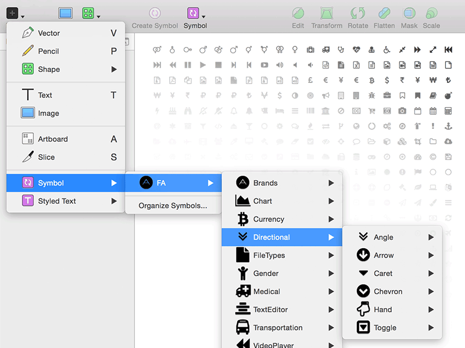Click the Flatten toolbar icon
The width and height of the screenshot is (465, 348).
(384, 17)
